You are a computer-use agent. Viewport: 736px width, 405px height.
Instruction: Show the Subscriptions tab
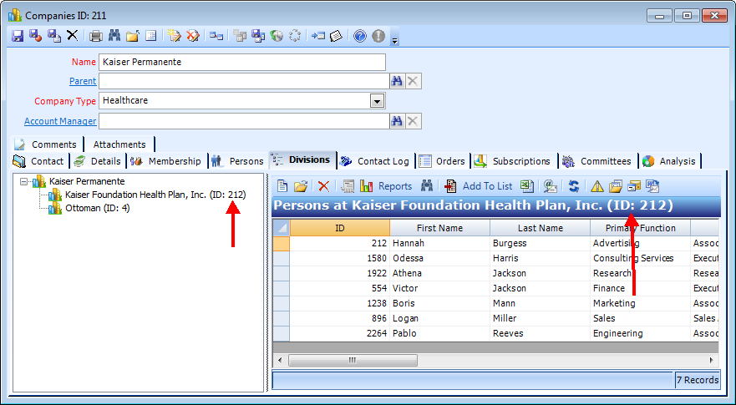514,161
